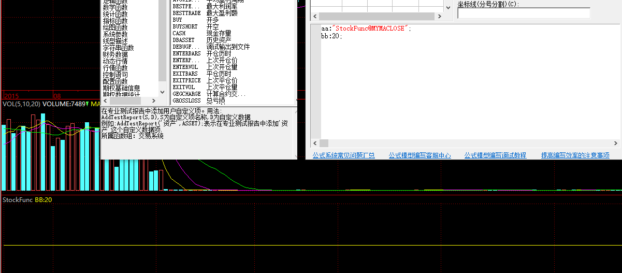The image size is (622, 273).
Task: Pick the GEGCHARGE 计算合约交 function
Action: [209, 94]
